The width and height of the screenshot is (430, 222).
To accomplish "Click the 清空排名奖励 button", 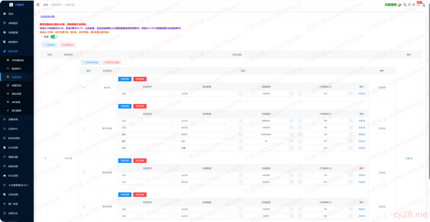I will (112, 63).
